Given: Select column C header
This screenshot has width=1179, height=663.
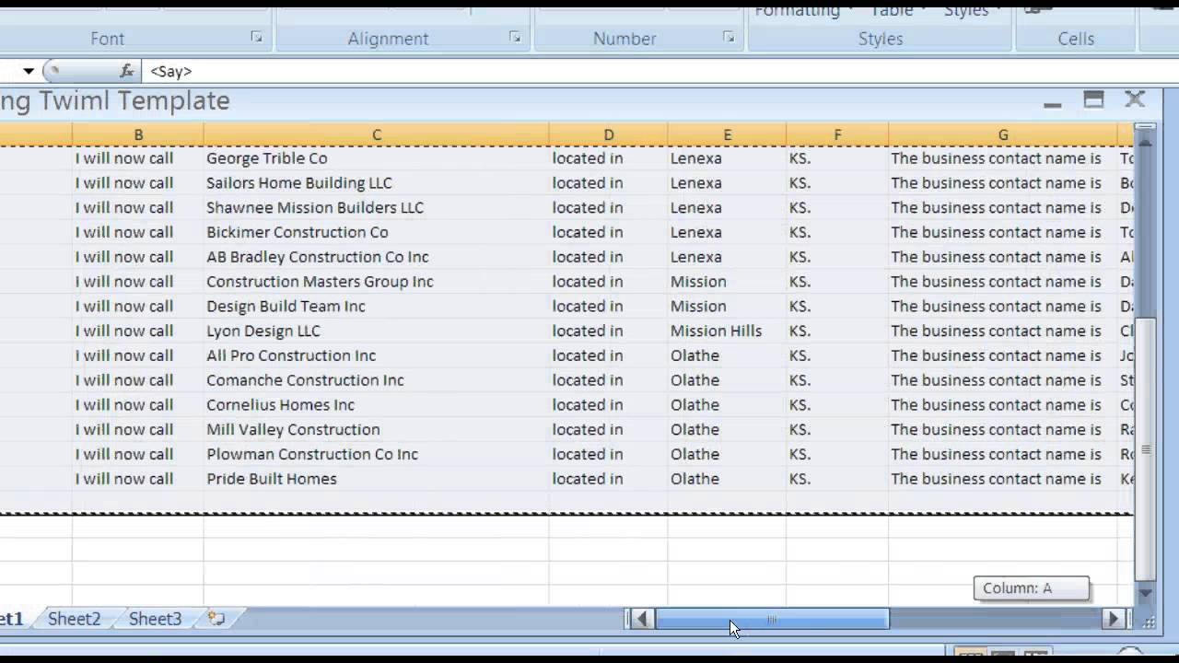Looking at the screenshot, I should (x=377, y=135).
